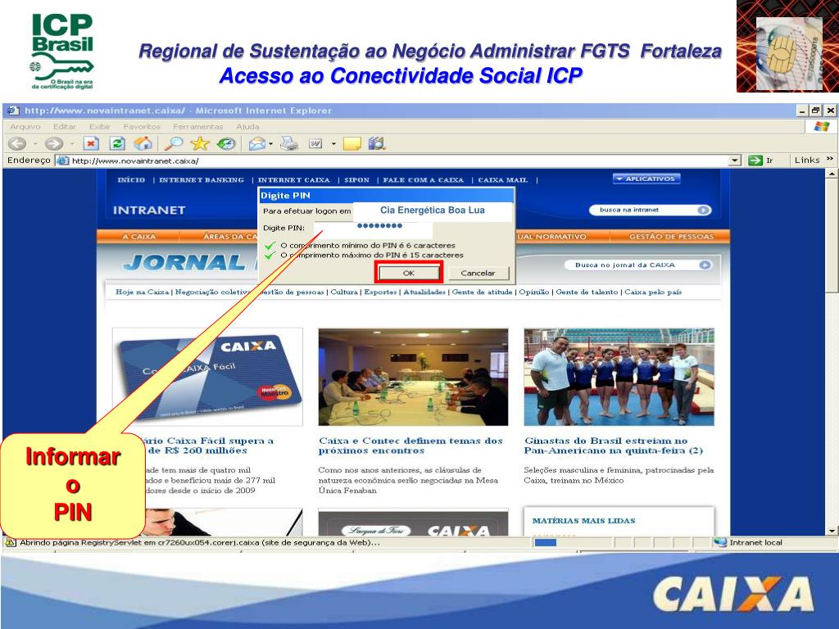Expand the address bar URL dropdown
Image resolution: width=839 pixels, height=629 pixels.
click(x=735, y=160)
